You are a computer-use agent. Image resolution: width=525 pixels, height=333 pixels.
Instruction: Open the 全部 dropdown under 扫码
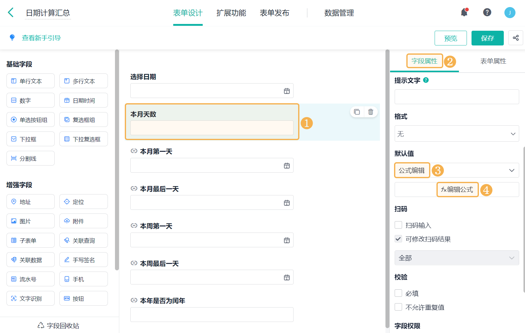tap(457, 258)
